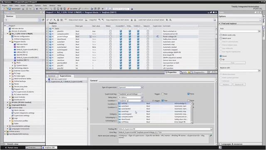Image resolution: width=266 pixels, height=150 pixels.
Task: Expand Supervision_ID_1 tree entry
Action: click(47, 82)
